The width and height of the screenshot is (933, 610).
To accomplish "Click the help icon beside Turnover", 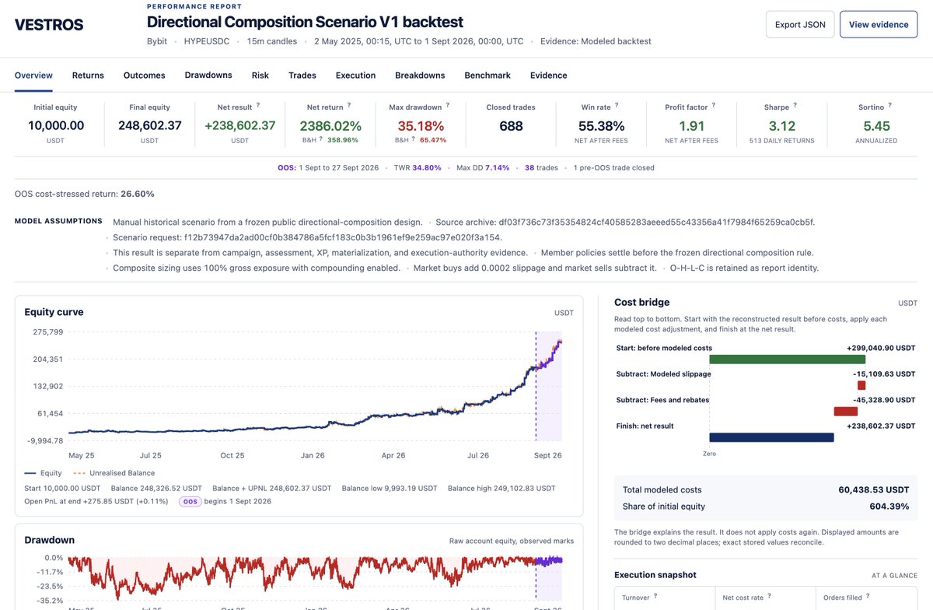I will [x=655, y=596].
